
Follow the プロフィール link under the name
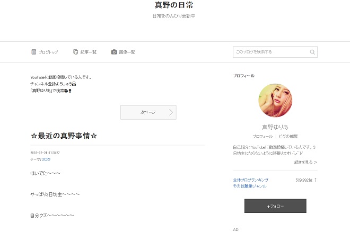point(262,136)
